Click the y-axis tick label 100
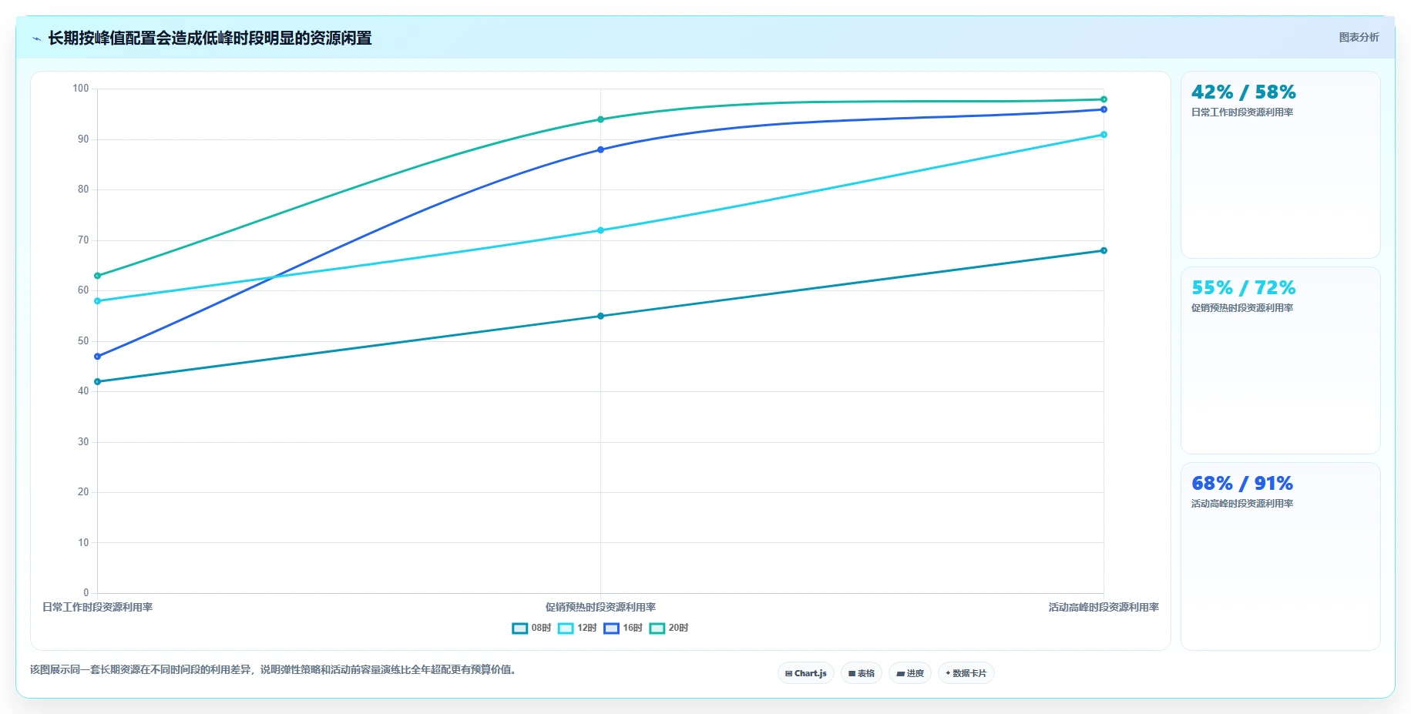 click(x=81, y=89)
